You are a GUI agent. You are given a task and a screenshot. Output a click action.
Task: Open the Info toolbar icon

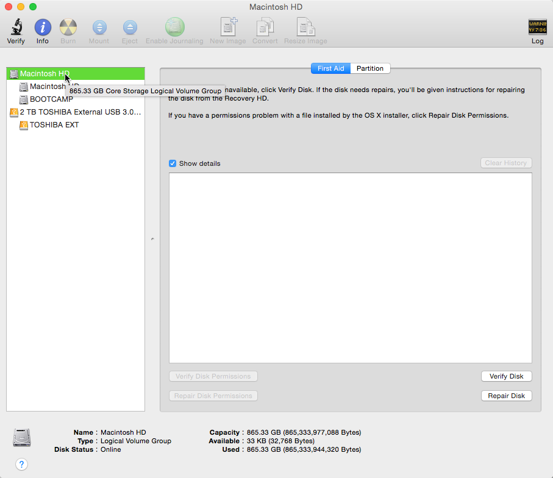pyautogui.click(x=43, y=27)
